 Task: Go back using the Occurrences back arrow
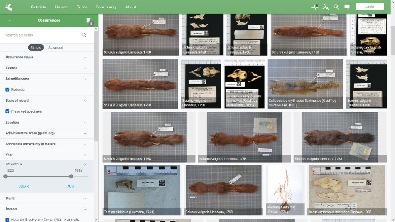10,20
